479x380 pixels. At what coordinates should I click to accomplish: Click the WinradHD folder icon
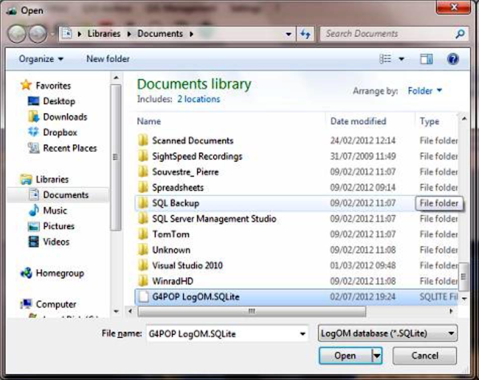[143, 280]
